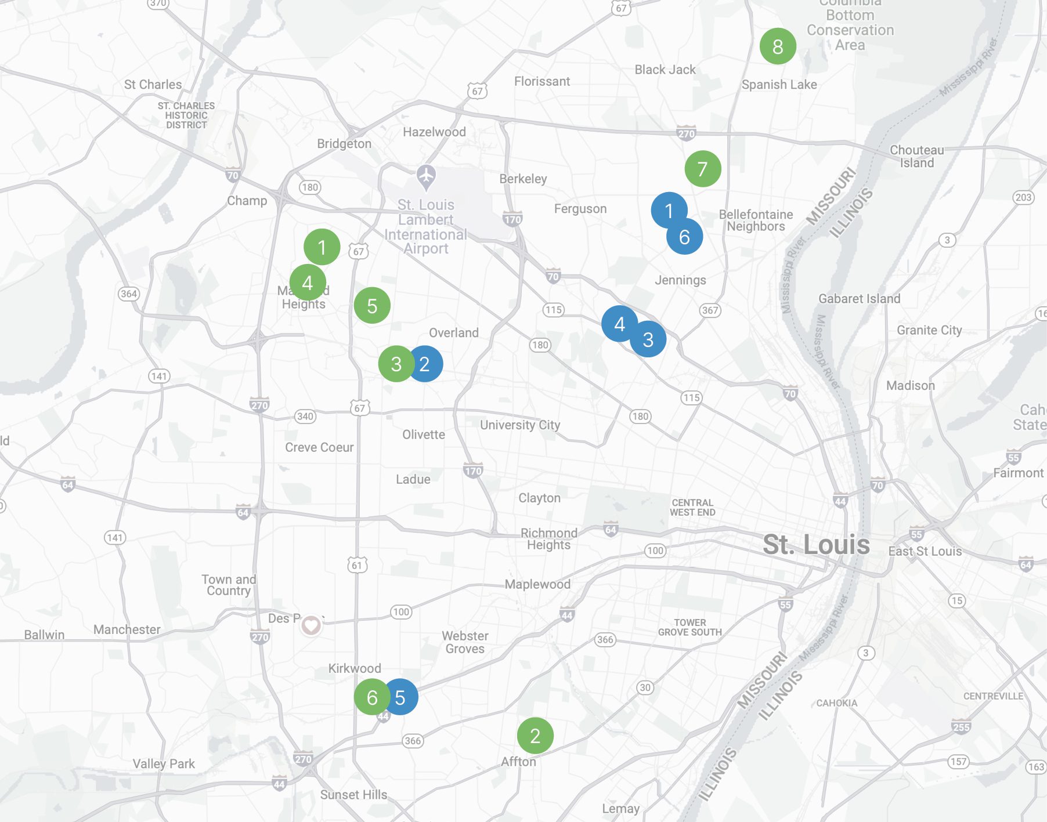The height and width of the screenshot is (822, 1047).
Task: Select green marker 4 at Maryland Heights
Action: pos(307,283)
